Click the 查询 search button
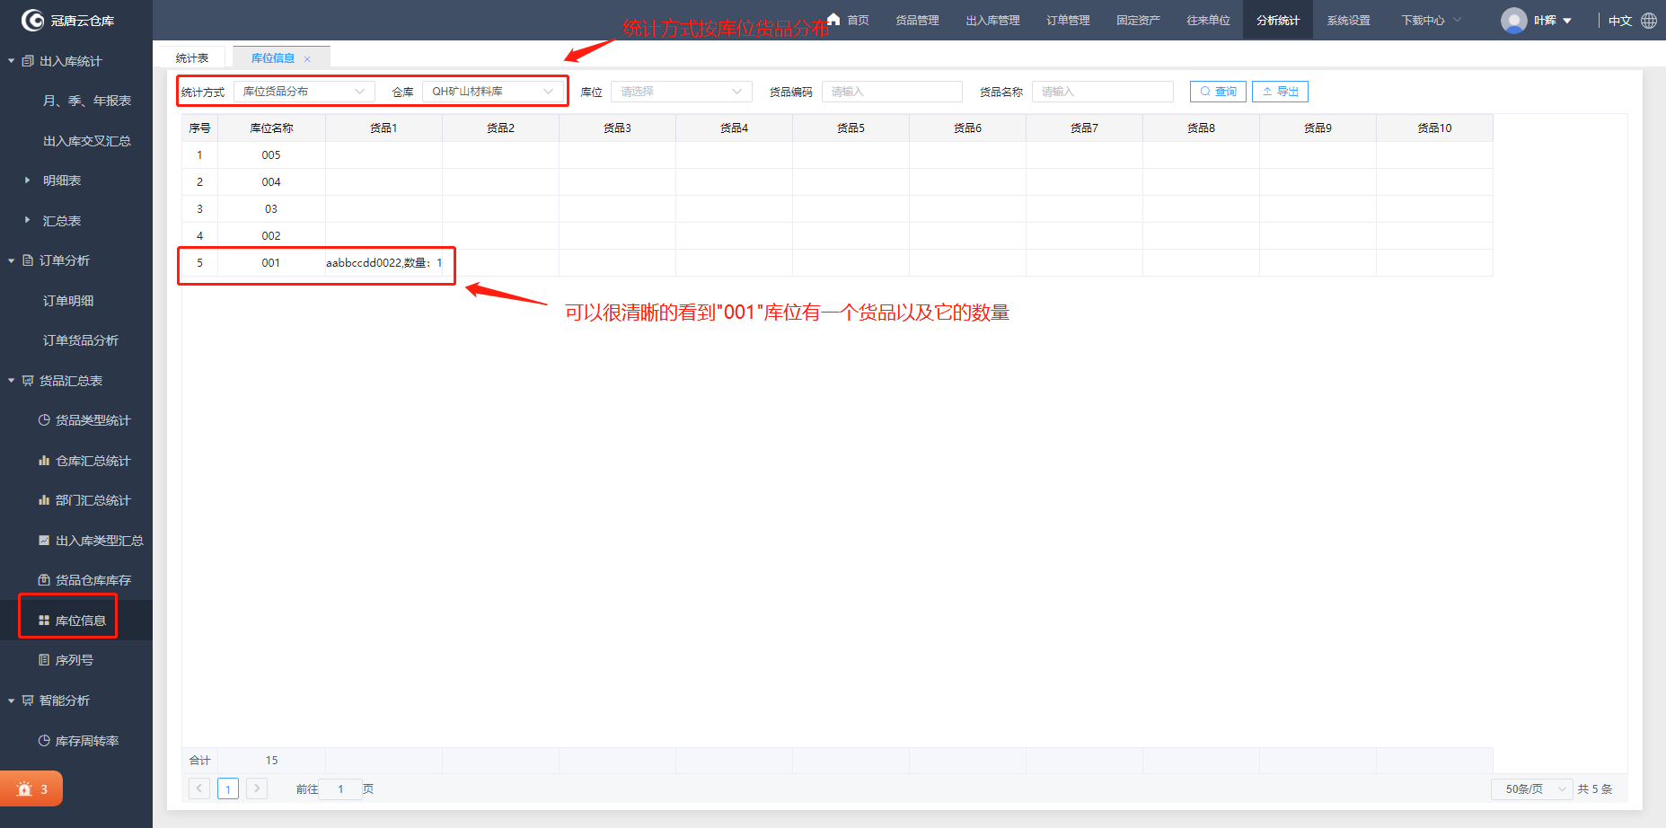This screenshot has width=1666, height=828. [1218, 92]
